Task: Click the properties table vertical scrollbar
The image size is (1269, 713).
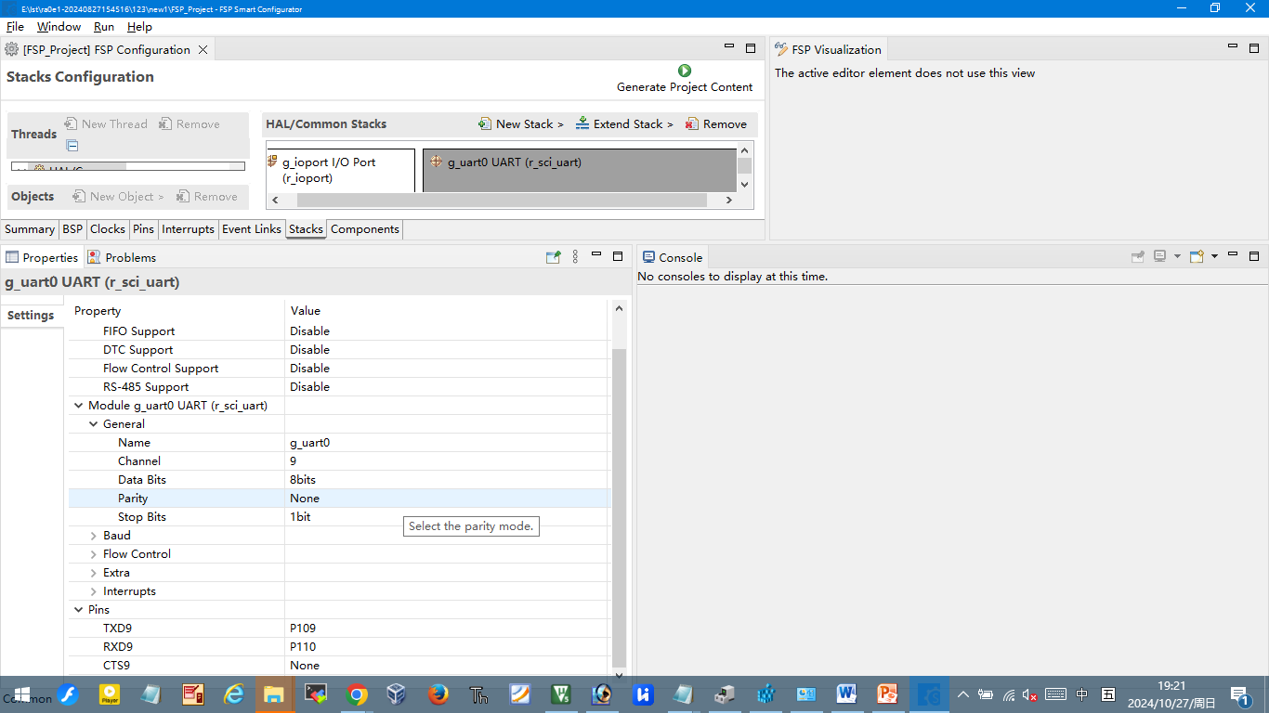Action: (x=619, y=508)
